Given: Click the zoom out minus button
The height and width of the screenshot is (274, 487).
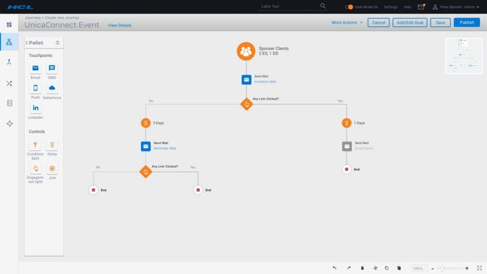Looking at the screenshot, I should [x=432, y=268].
